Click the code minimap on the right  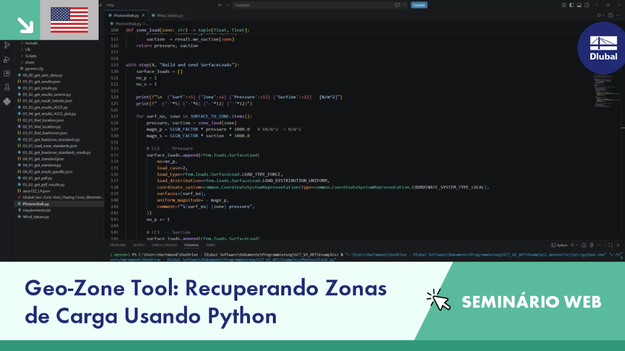606,89
